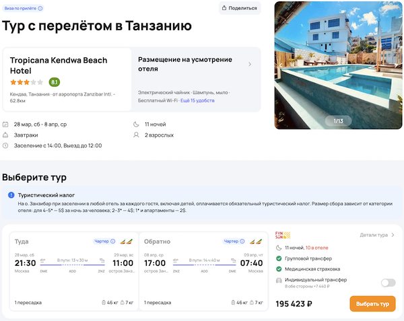
Task: Click the airline logo on Туда flight
Action: [125, 241]
